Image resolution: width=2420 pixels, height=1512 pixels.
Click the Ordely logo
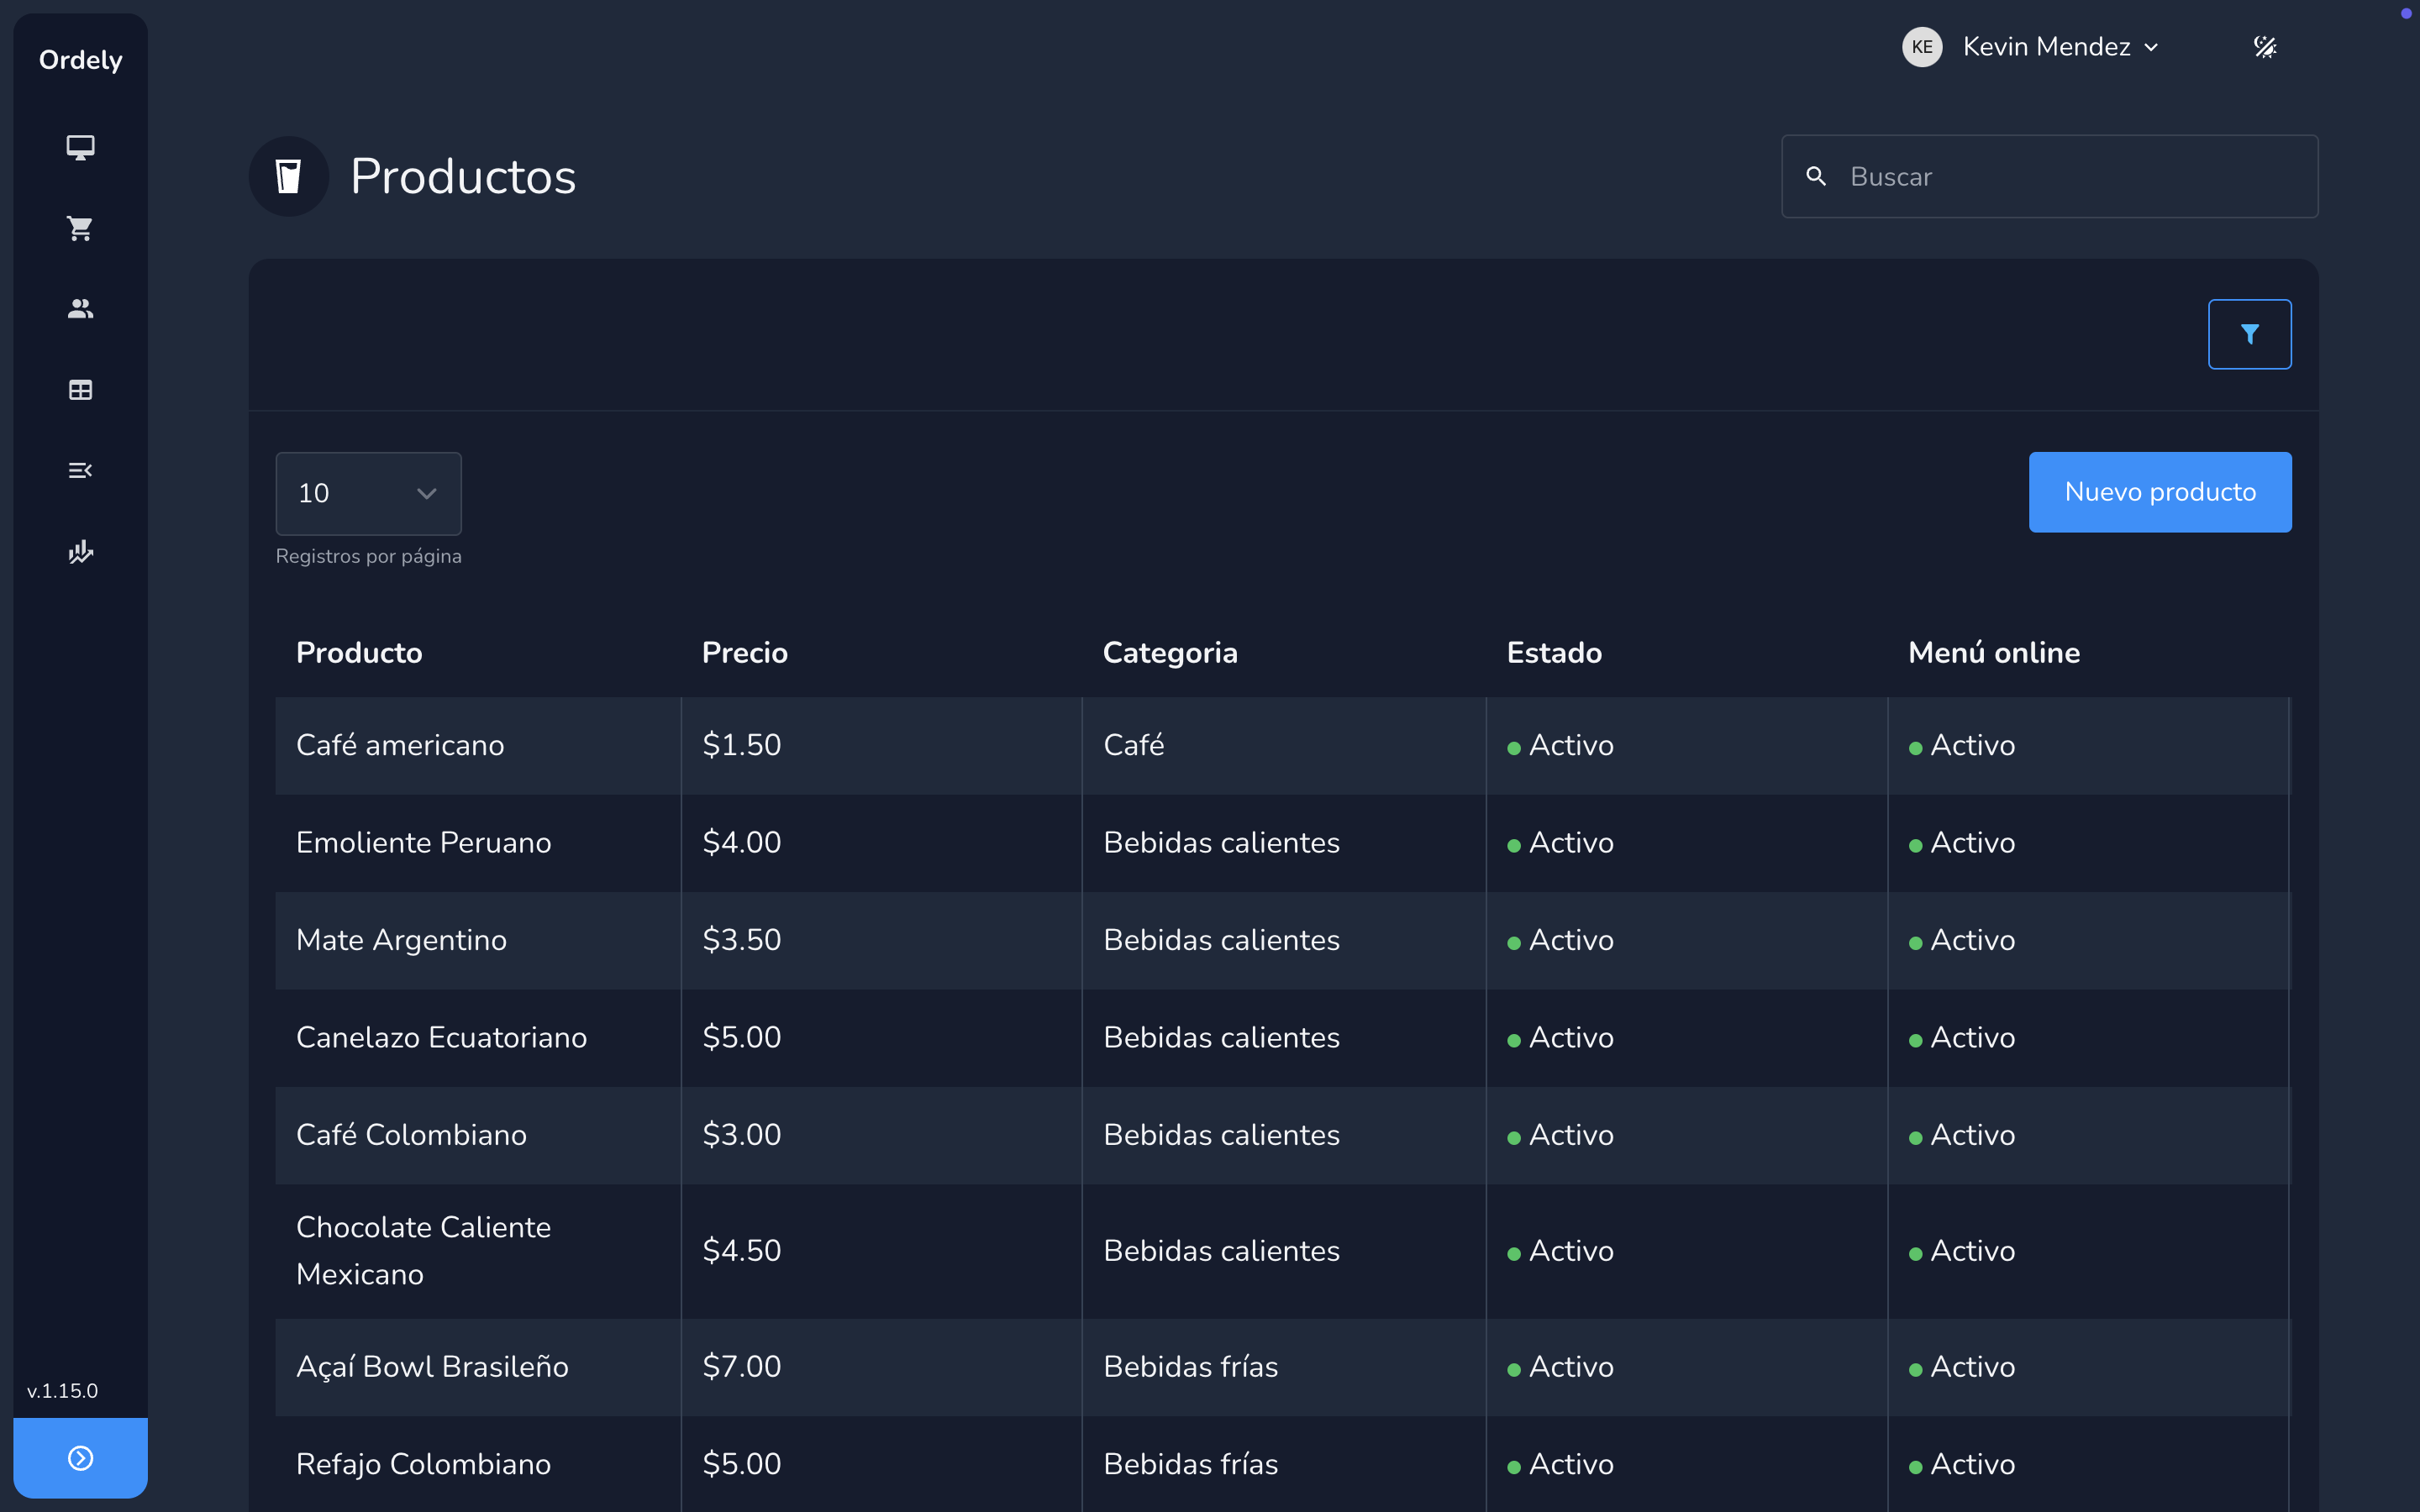(x=81, y=60)
